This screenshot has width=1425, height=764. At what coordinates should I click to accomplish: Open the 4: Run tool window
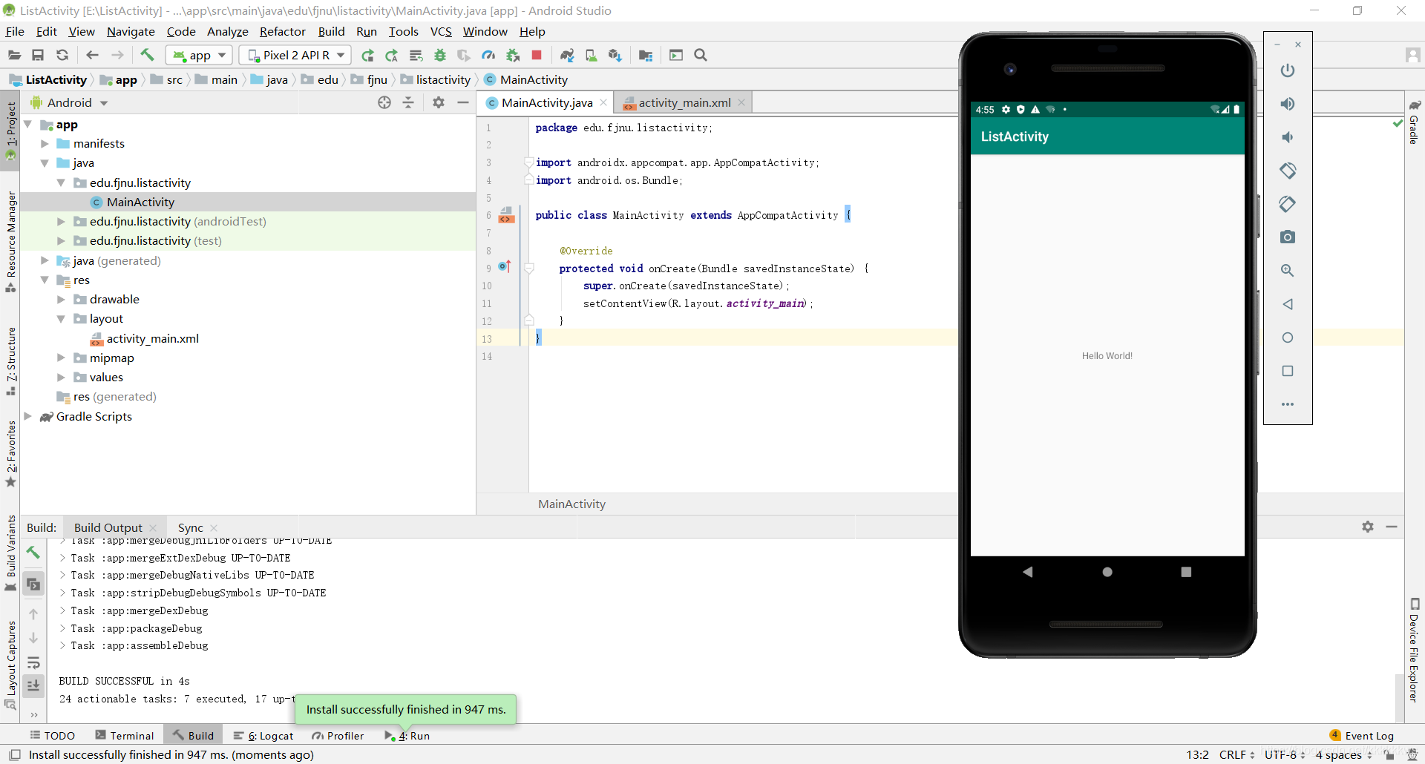407,736
